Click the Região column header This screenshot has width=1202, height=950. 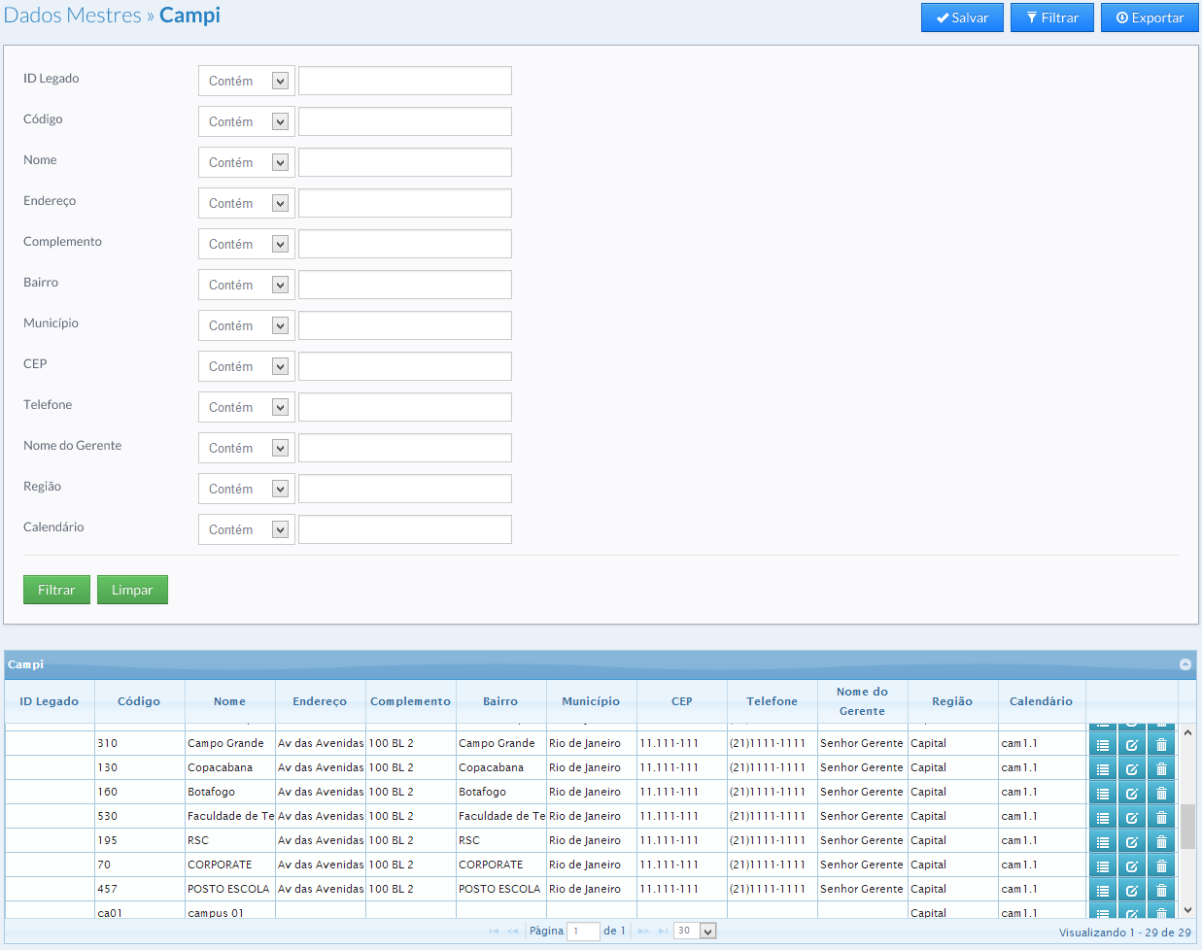[951, 701]
